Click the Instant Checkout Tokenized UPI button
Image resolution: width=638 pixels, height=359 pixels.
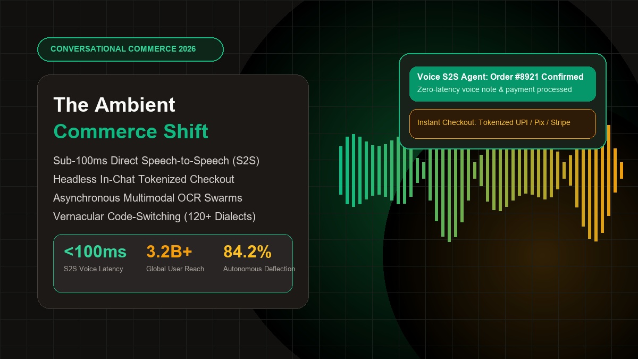click(x=502, y=123)
